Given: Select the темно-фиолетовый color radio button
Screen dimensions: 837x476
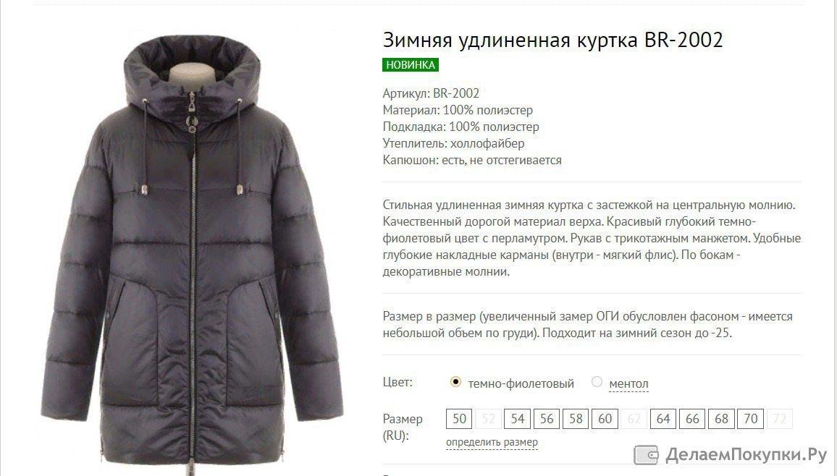Looking at the screenshot, I should coord(455,382).
